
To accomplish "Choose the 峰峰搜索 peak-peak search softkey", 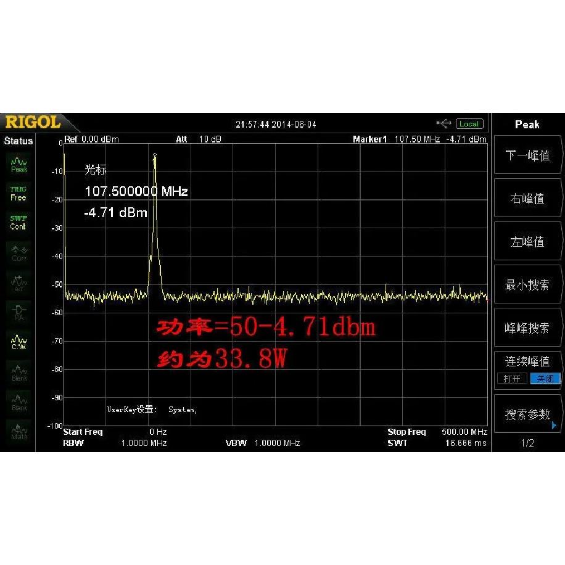I will (x=527, y=328).
